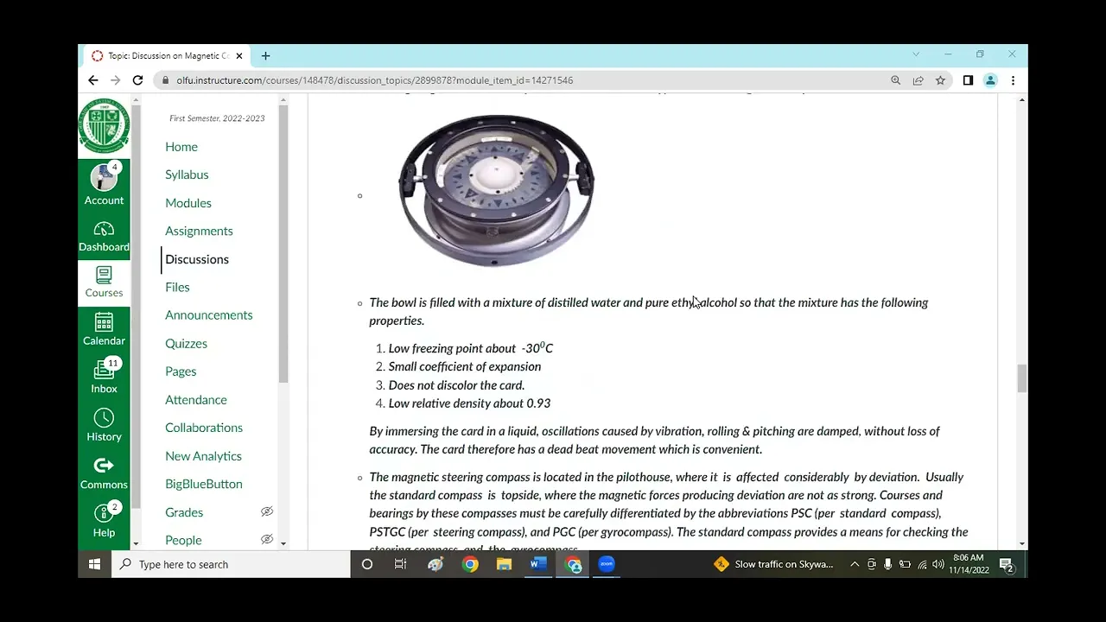Select the Discussion on Magnetic tab
This screenshot has width=1106, height=622.
tap(167, 56)
